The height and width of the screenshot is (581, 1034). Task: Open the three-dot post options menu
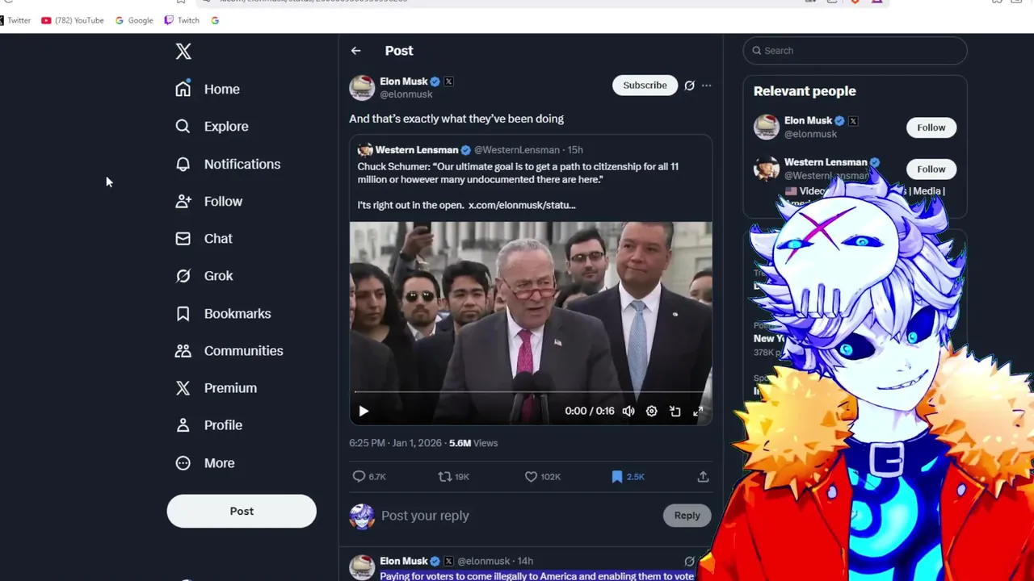706,86
